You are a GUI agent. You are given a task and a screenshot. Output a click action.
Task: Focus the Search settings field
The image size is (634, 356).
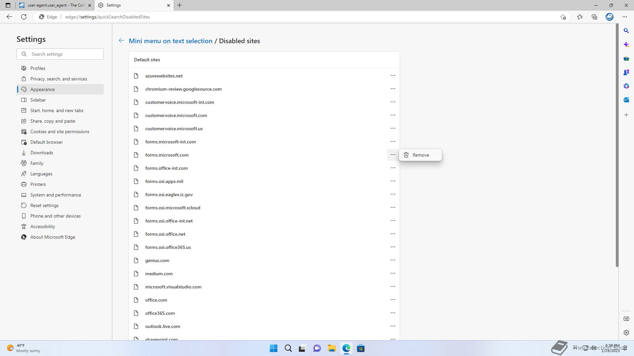click(x=60, y=54)
